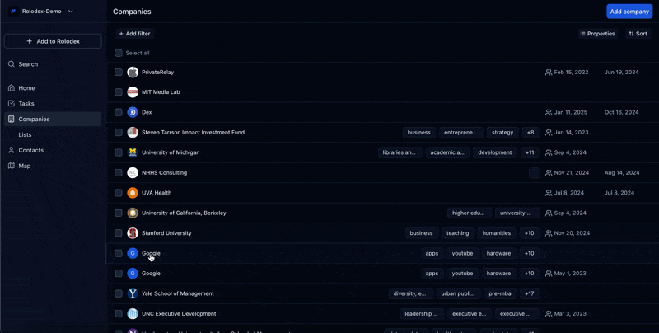Check the Stanford University row checkbox
The height and width of the screenshot is (333, 659).
119,233
